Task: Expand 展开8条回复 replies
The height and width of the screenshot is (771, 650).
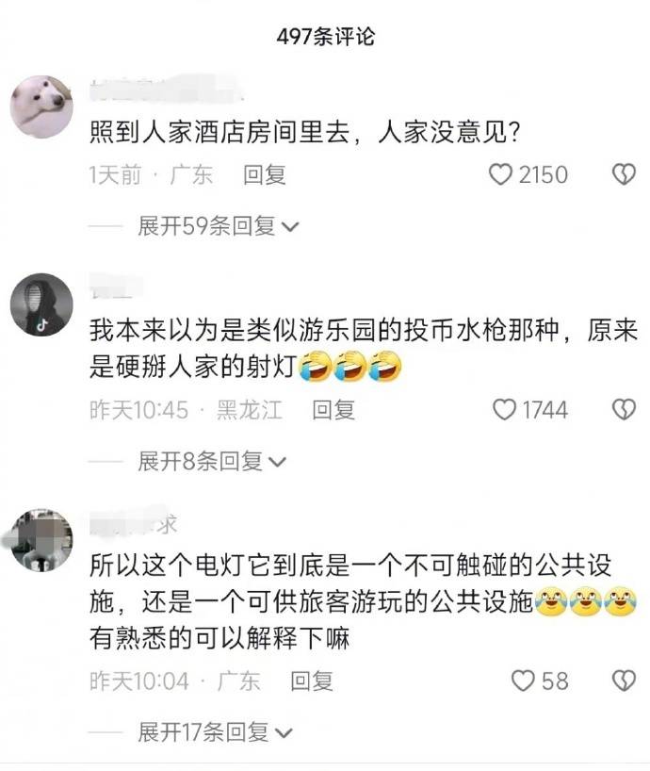Action: click(x=212, y=461)
